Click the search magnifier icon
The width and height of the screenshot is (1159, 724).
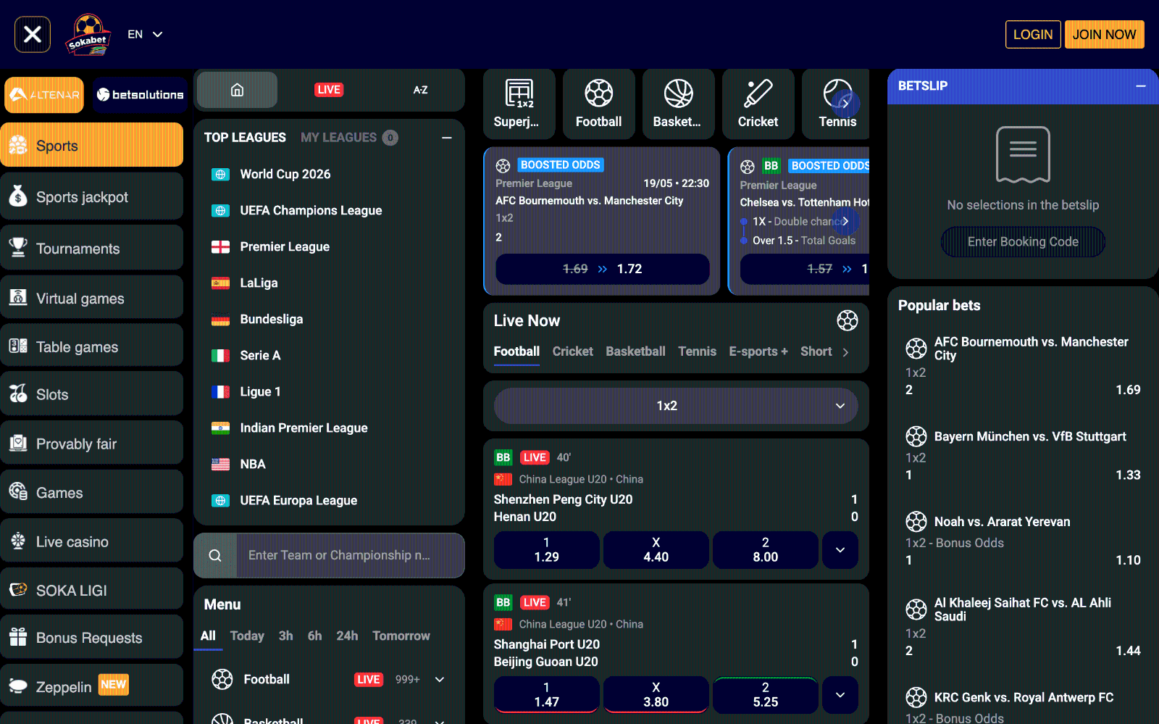pyautogui.click(x=215, y=556)
